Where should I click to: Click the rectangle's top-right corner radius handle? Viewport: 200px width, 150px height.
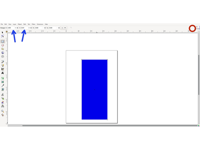107,60
